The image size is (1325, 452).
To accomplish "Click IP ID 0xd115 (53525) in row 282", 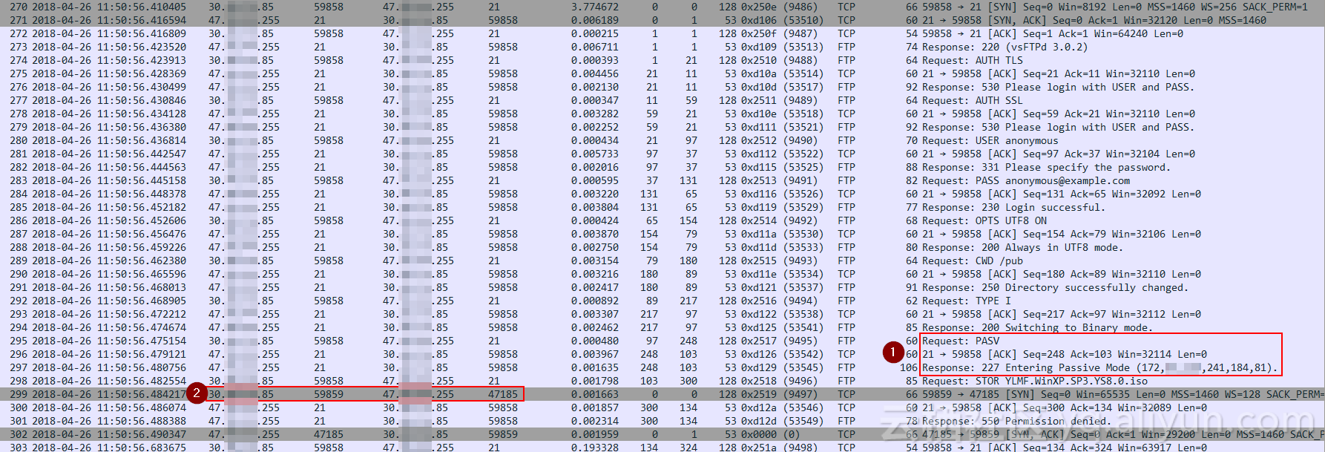I will [x=782, y=167].
